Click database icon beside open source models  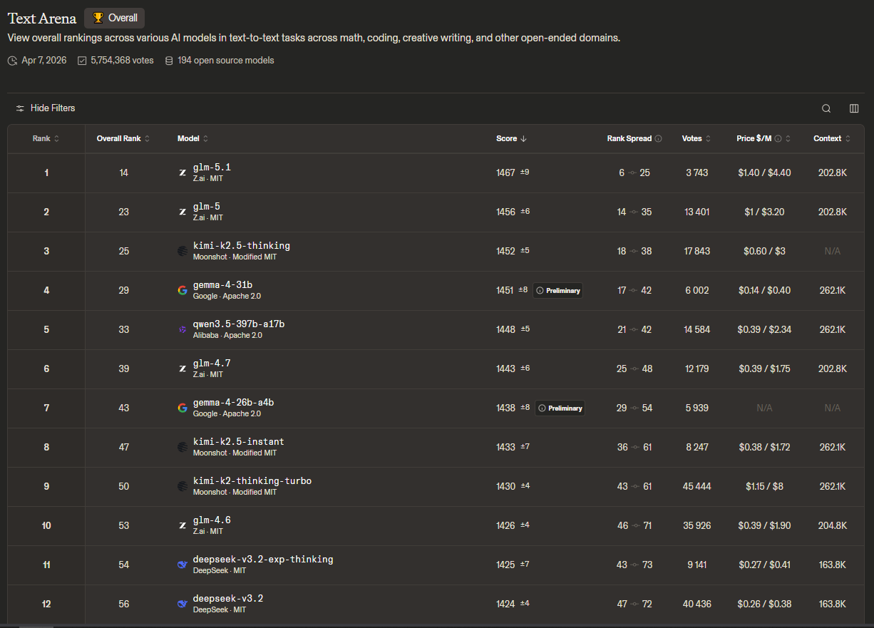click(169, 61)
